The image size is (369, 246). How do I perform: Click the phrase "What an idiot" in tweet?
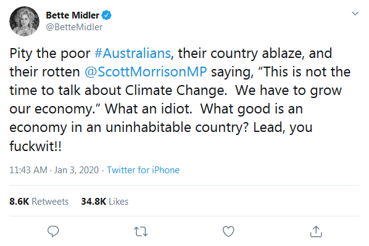[x=149, y=109]
